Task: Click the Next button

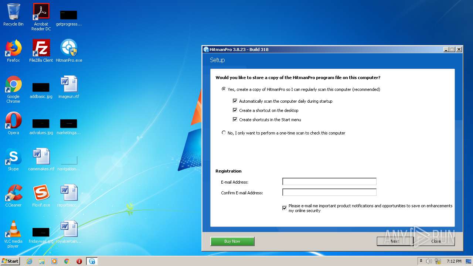Action: pyautogui.click(x=395, y=241)
